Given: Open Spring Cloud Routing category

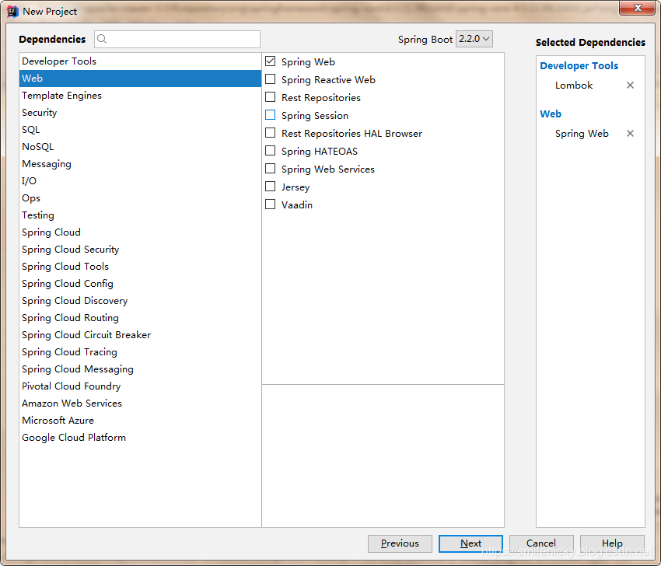Looking at the screenshot, I should (x=140, y=318).
